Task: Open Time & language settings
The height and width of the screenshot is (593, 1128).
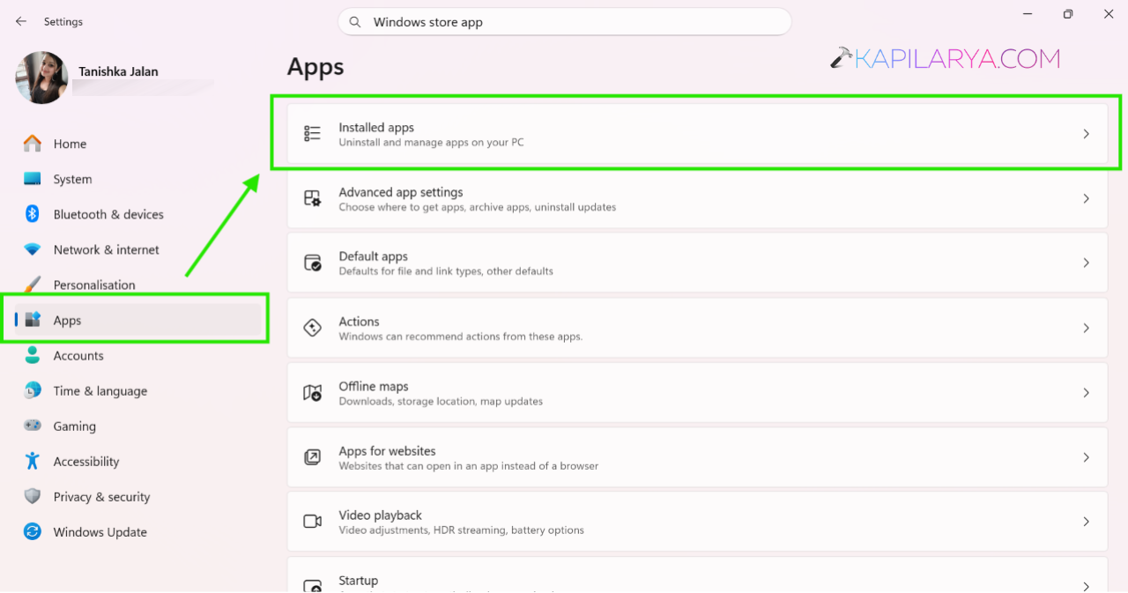Action: [139, 390]
